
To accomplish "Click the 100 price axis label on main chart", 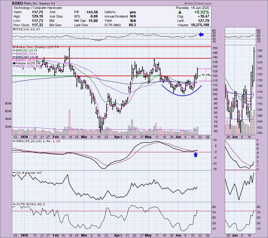I will pyautogui.click(x=215, y=94).
